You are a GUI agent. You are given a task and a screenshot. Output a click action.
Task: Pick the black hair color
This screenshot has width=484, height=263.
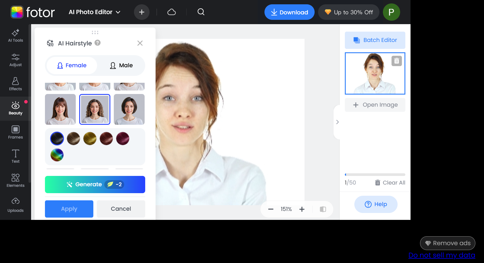click(57, 139)
